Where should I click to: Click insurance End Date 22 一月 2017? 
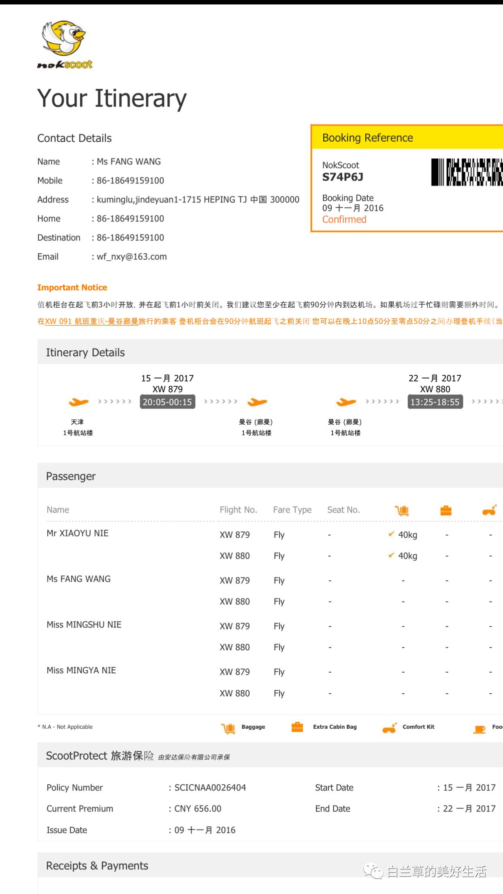pos(469,809)
